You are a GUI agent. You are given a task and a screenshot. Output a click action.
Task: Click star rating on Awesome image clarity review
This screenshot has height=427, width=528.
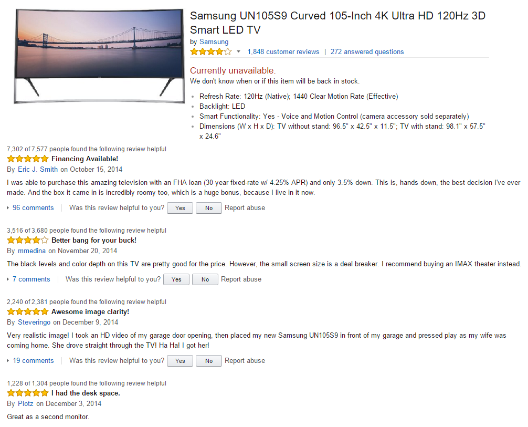pyautogui.click(x=27, y=311)
